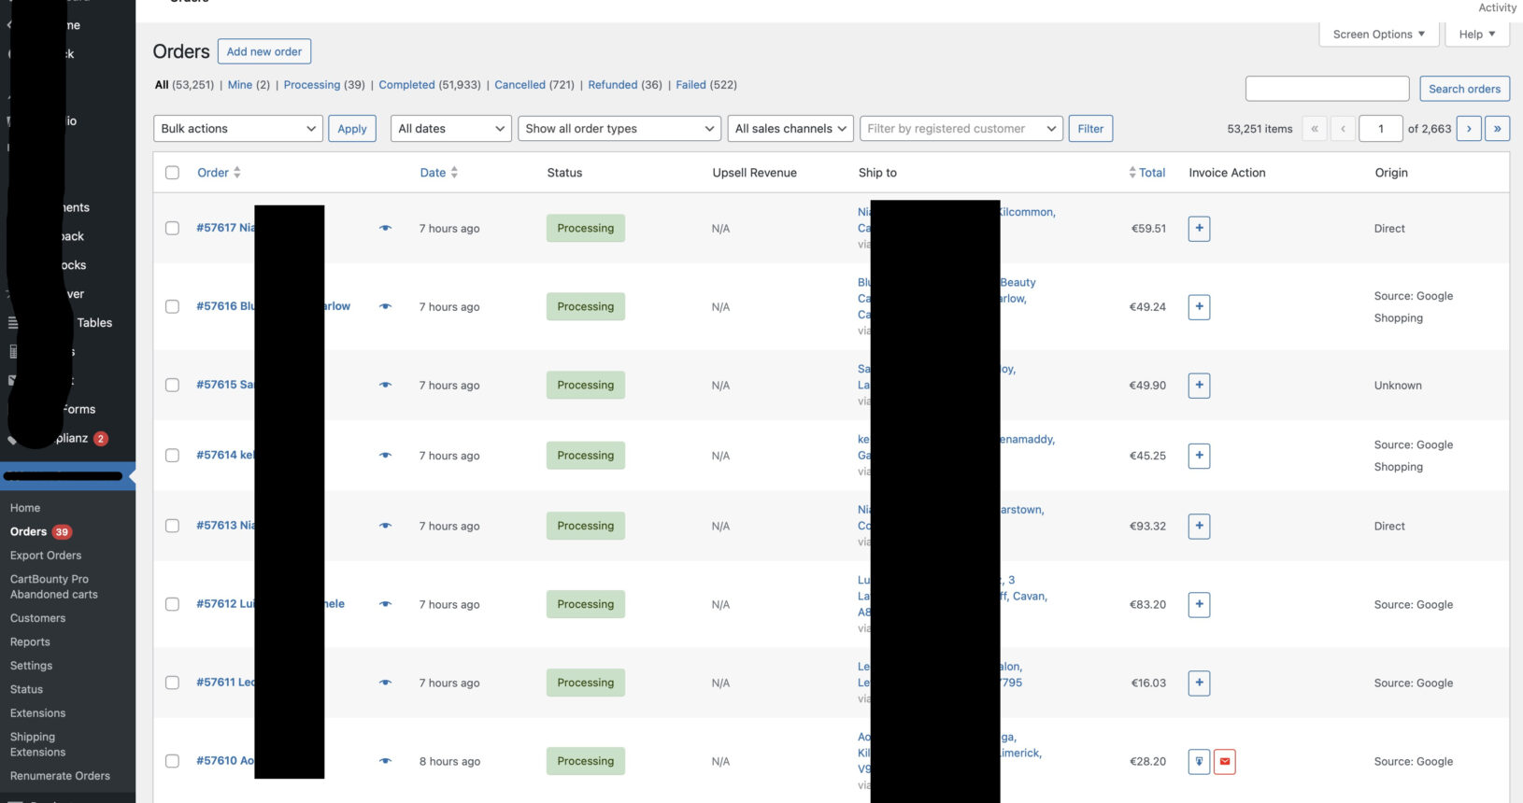The height and width of the screenshot is (803, 1523).
Task: Preview order #57617 with the eye icon
Action: pos(385,228)
